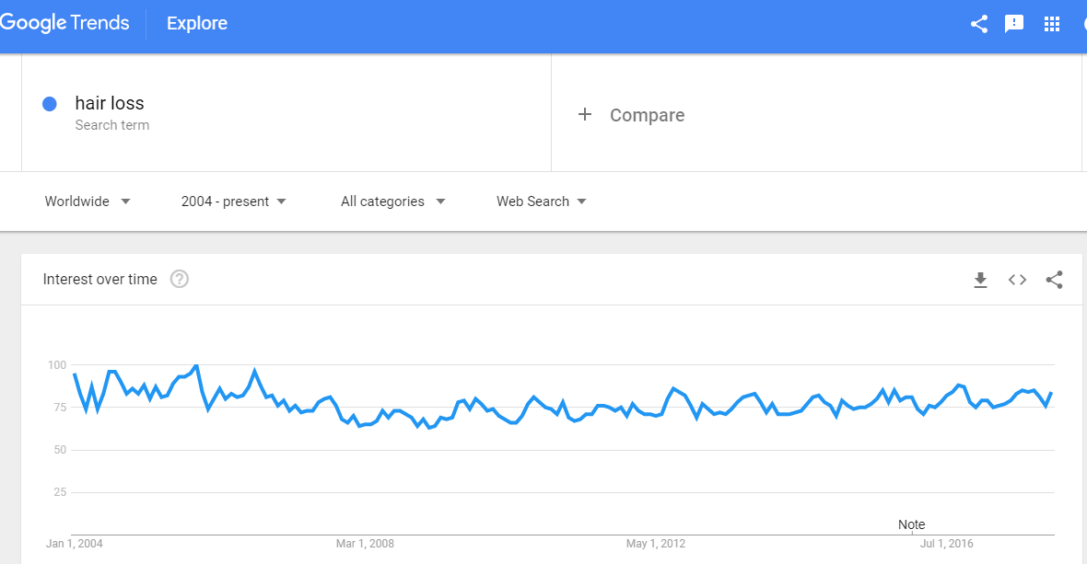Click the Compare button to add term

pyautogui.click(x=632, y=115)
